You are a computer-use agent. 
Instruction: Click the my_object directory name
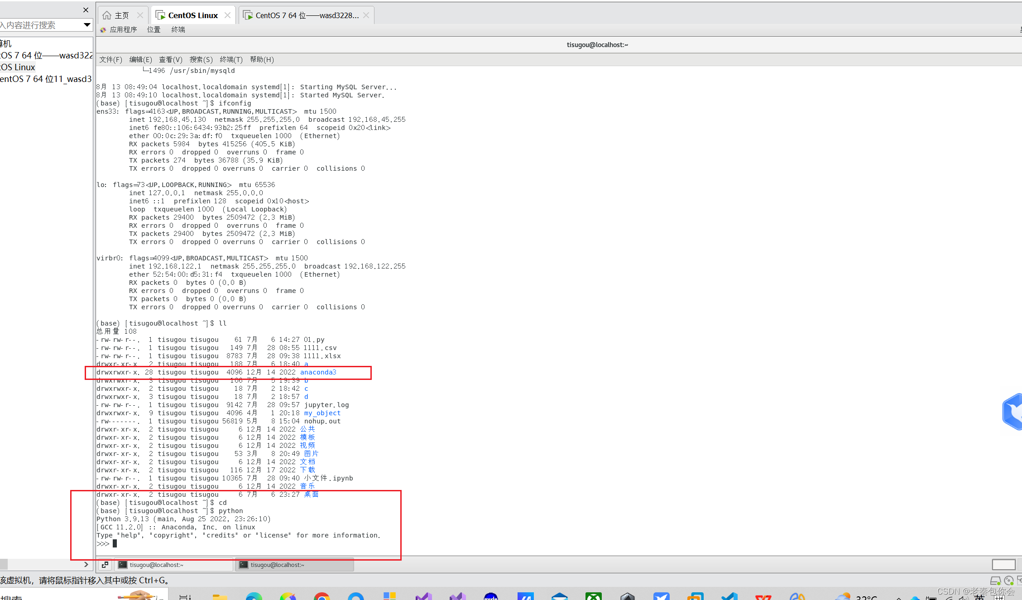pyautogui.click(x=322, y=413)
